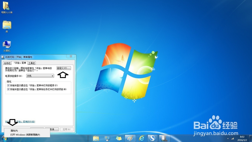Launch Sticky Notes from the taskbar

pos(119,138)
